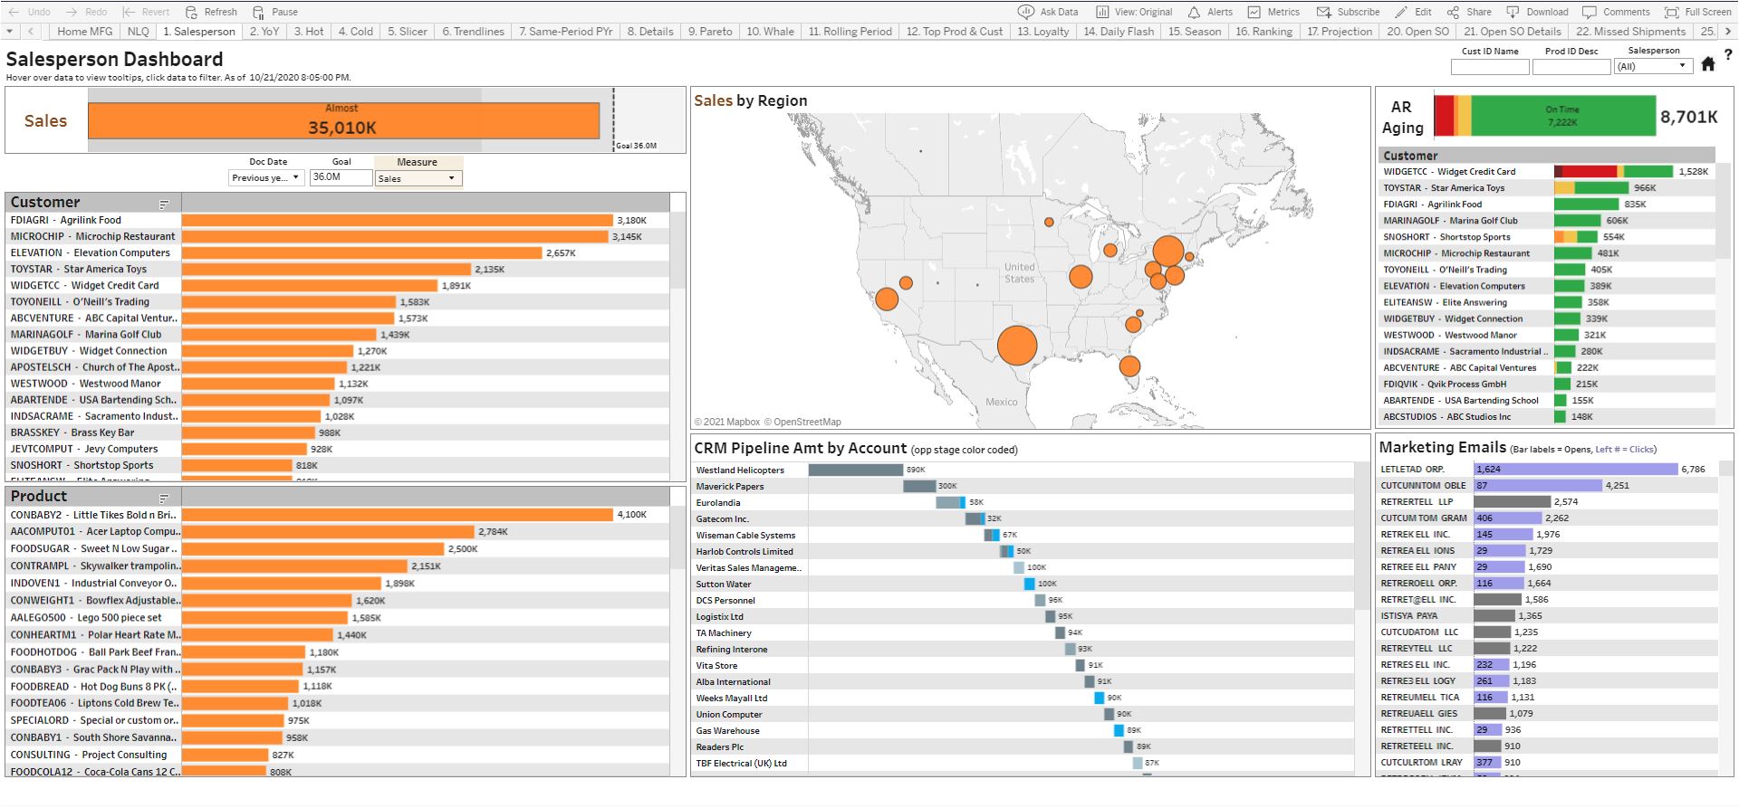Click the Goal input field
Screen dimensions: 1739x808
(x=341, y=177)
